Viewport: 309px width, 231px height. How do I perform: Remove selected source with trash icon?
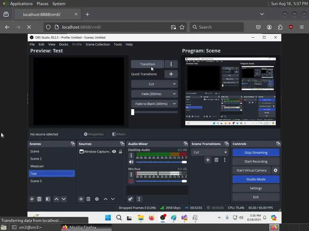tap(88, 199)
